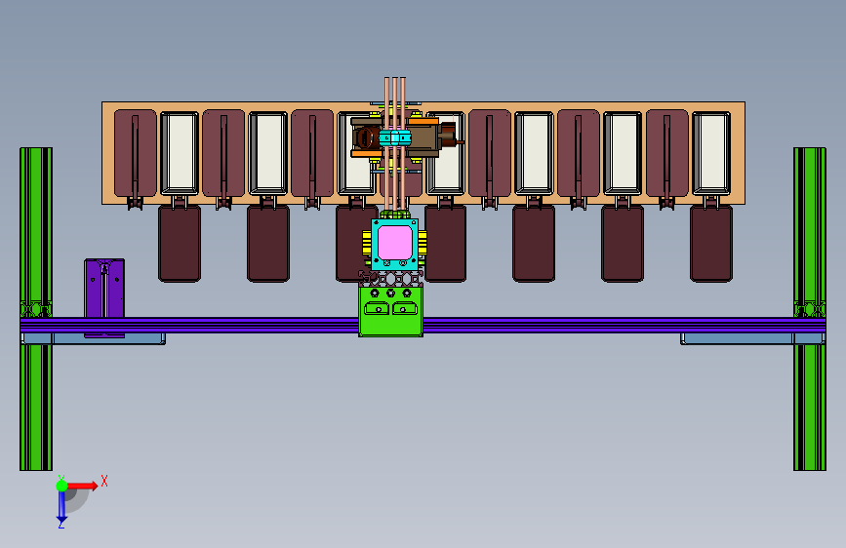The height and width of the screenshot is (548, 846).
Task: Select the green carriage block on rail
Action: click(390, 311)
